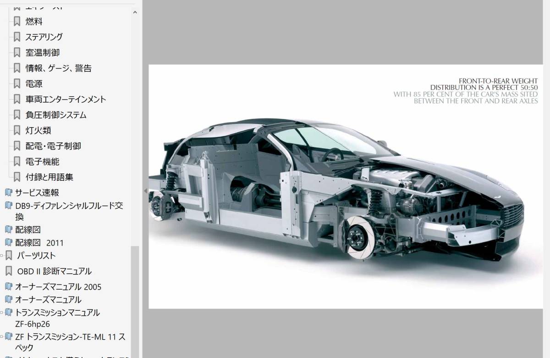Collapse the bookmarks panel with divider arrow
550x358 pixels.
tap(145, 190)
